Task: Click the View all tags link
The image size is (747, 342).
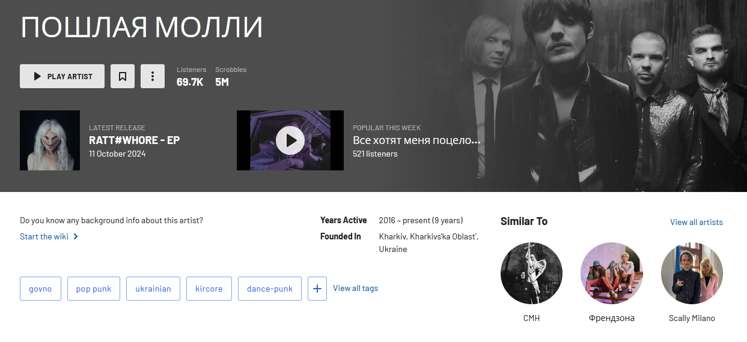Action: click(355, 289)
